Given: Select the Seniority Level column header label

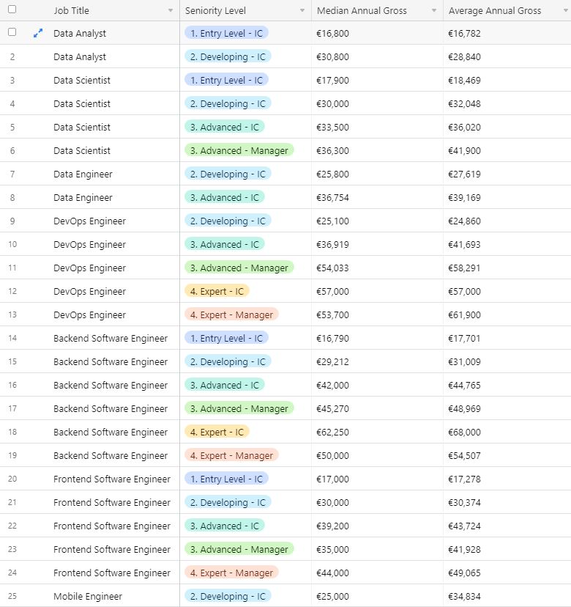Looking at the screenshot, I should point(215,11).
